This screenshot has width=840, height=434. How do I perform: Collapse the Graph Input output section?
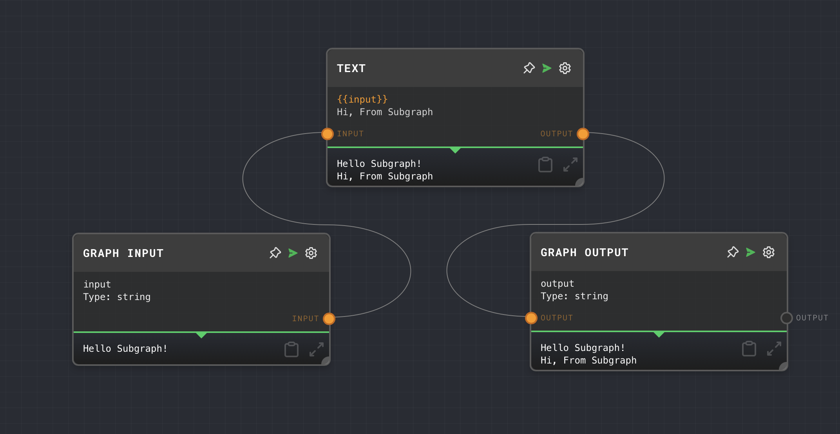click(x=201, y=335)
